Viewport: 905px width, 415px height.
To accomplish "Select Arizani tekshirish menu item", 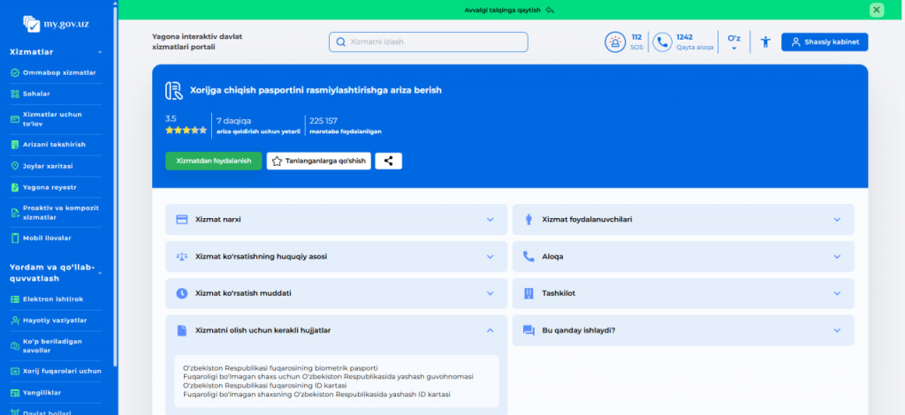I will pyautogui.click(x=53, y=144).
